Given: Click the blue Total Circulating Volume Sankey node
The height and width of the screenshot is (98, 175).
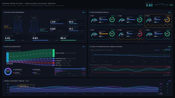Looking at the screenshot, I should coord(7,57).
